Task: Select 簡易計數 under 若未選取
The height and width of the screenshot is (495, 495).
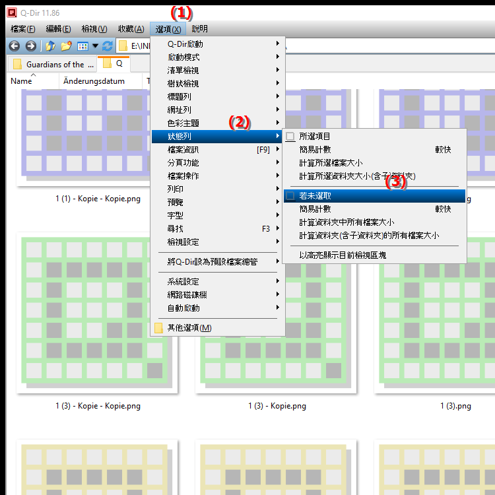Action: point(374,209)
